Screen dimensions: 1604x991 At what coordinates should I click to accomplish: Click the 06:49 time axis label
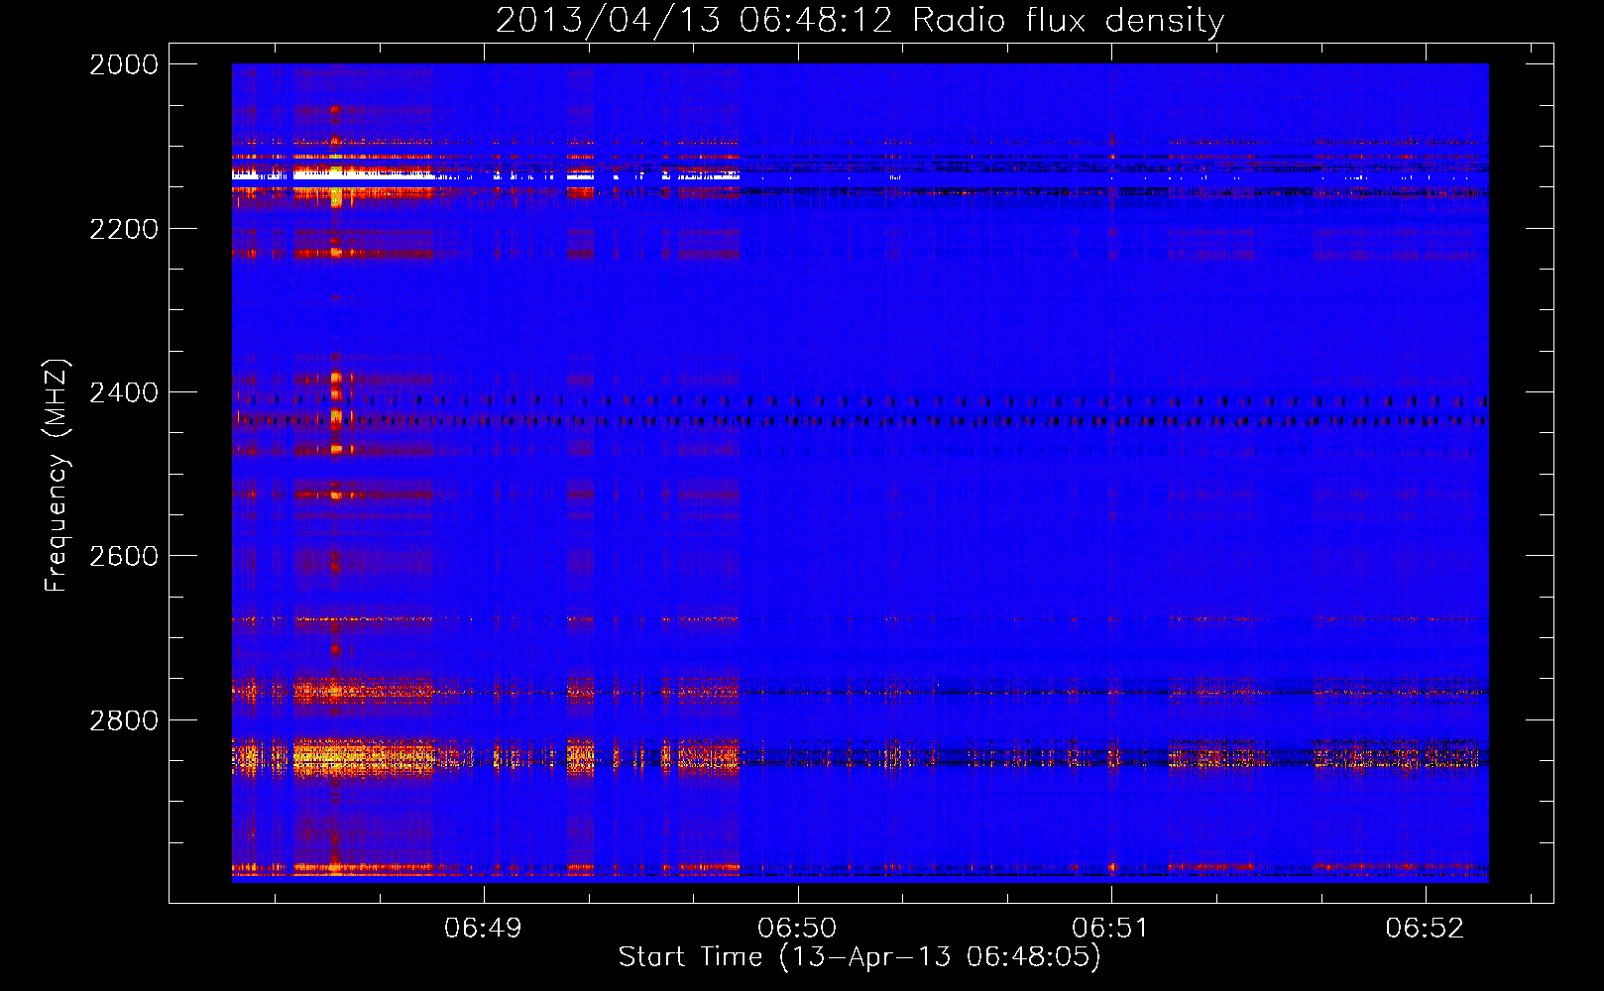483,929
